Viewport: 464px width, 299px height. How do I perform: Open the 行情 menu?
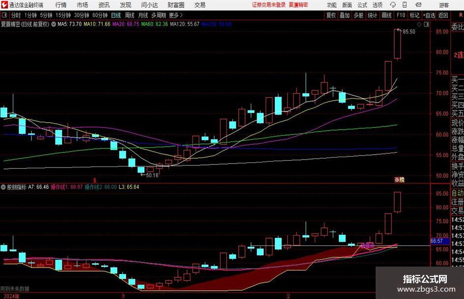click(61, 5)
